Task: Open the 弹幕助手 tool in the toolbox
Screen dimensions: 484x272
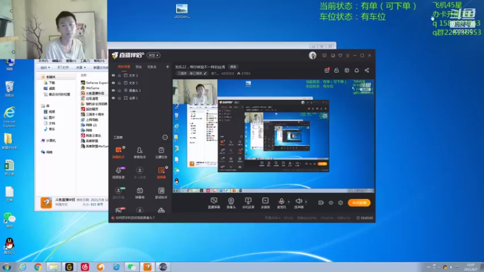Action: pyautogui.click(x=118, y=153)
